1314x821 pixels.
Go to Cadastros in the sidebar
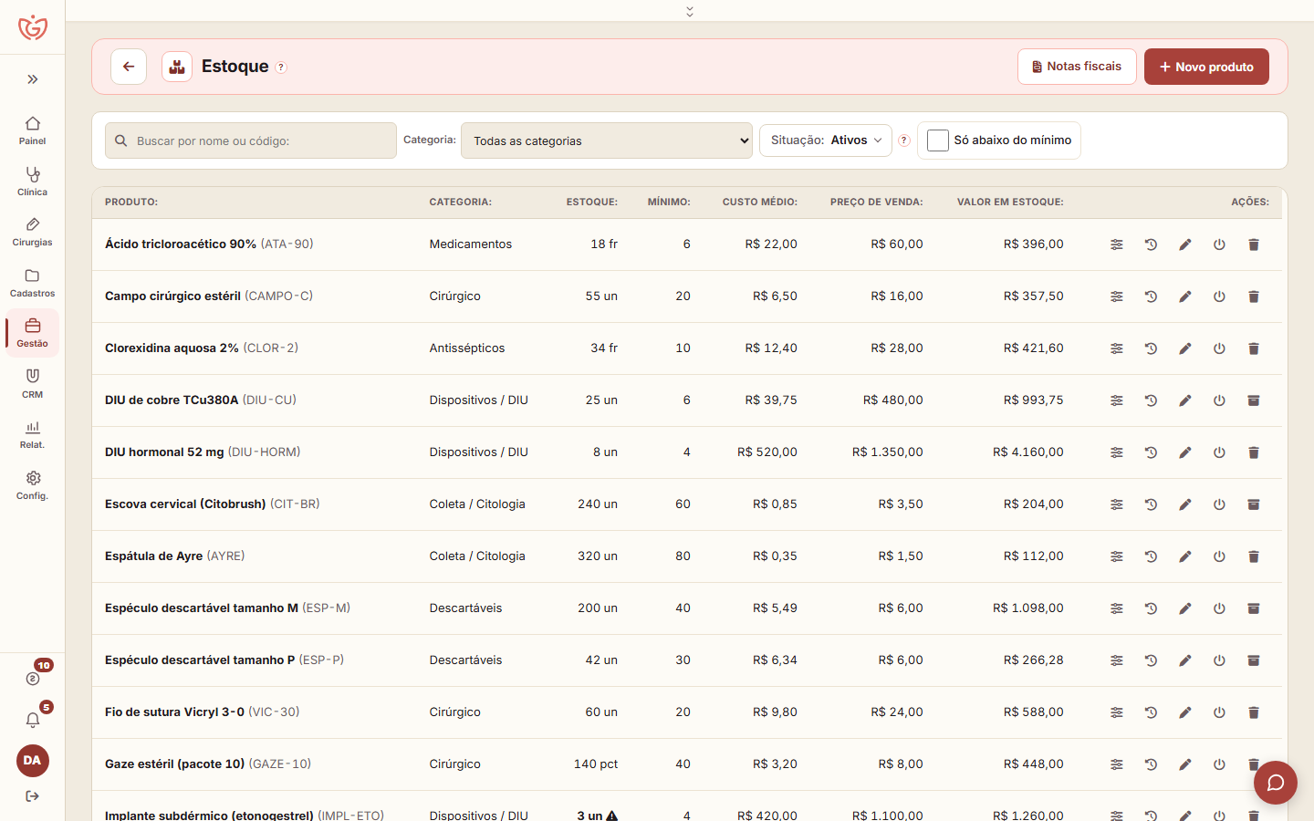coord(33,283)
